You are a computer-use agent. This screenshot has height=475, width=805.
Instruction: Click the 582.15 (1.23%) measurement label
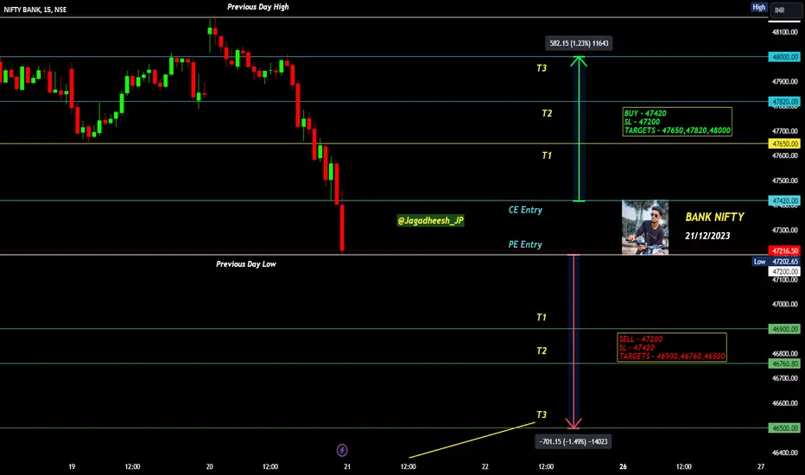579,43
